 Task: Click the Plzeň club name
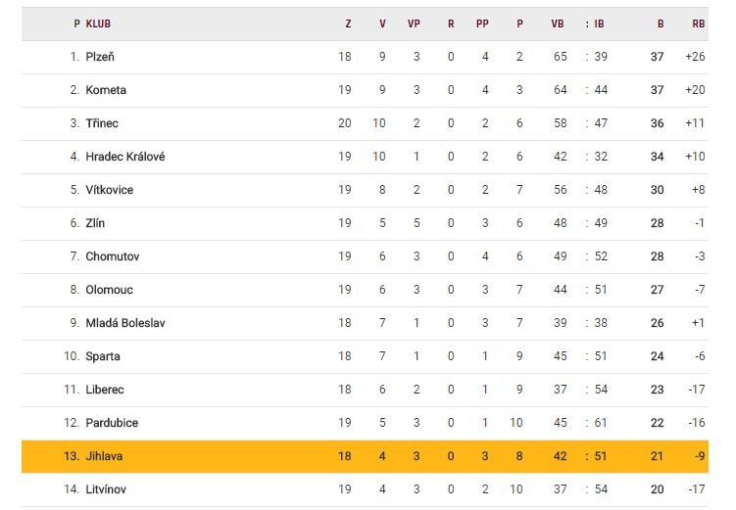100,57
